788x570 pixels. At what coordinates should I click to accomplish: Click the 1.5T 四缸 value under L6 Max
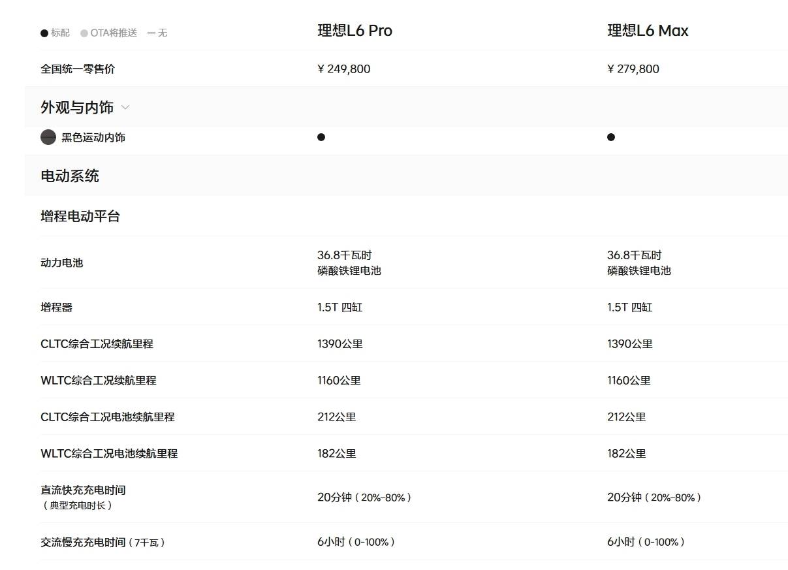(x=630, y=308)
